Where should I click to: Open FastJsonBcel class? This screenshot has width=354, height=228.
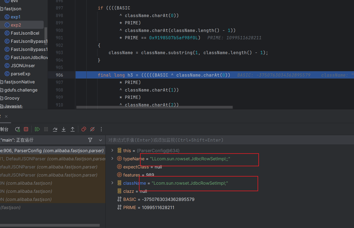click(x=25, y=33)
